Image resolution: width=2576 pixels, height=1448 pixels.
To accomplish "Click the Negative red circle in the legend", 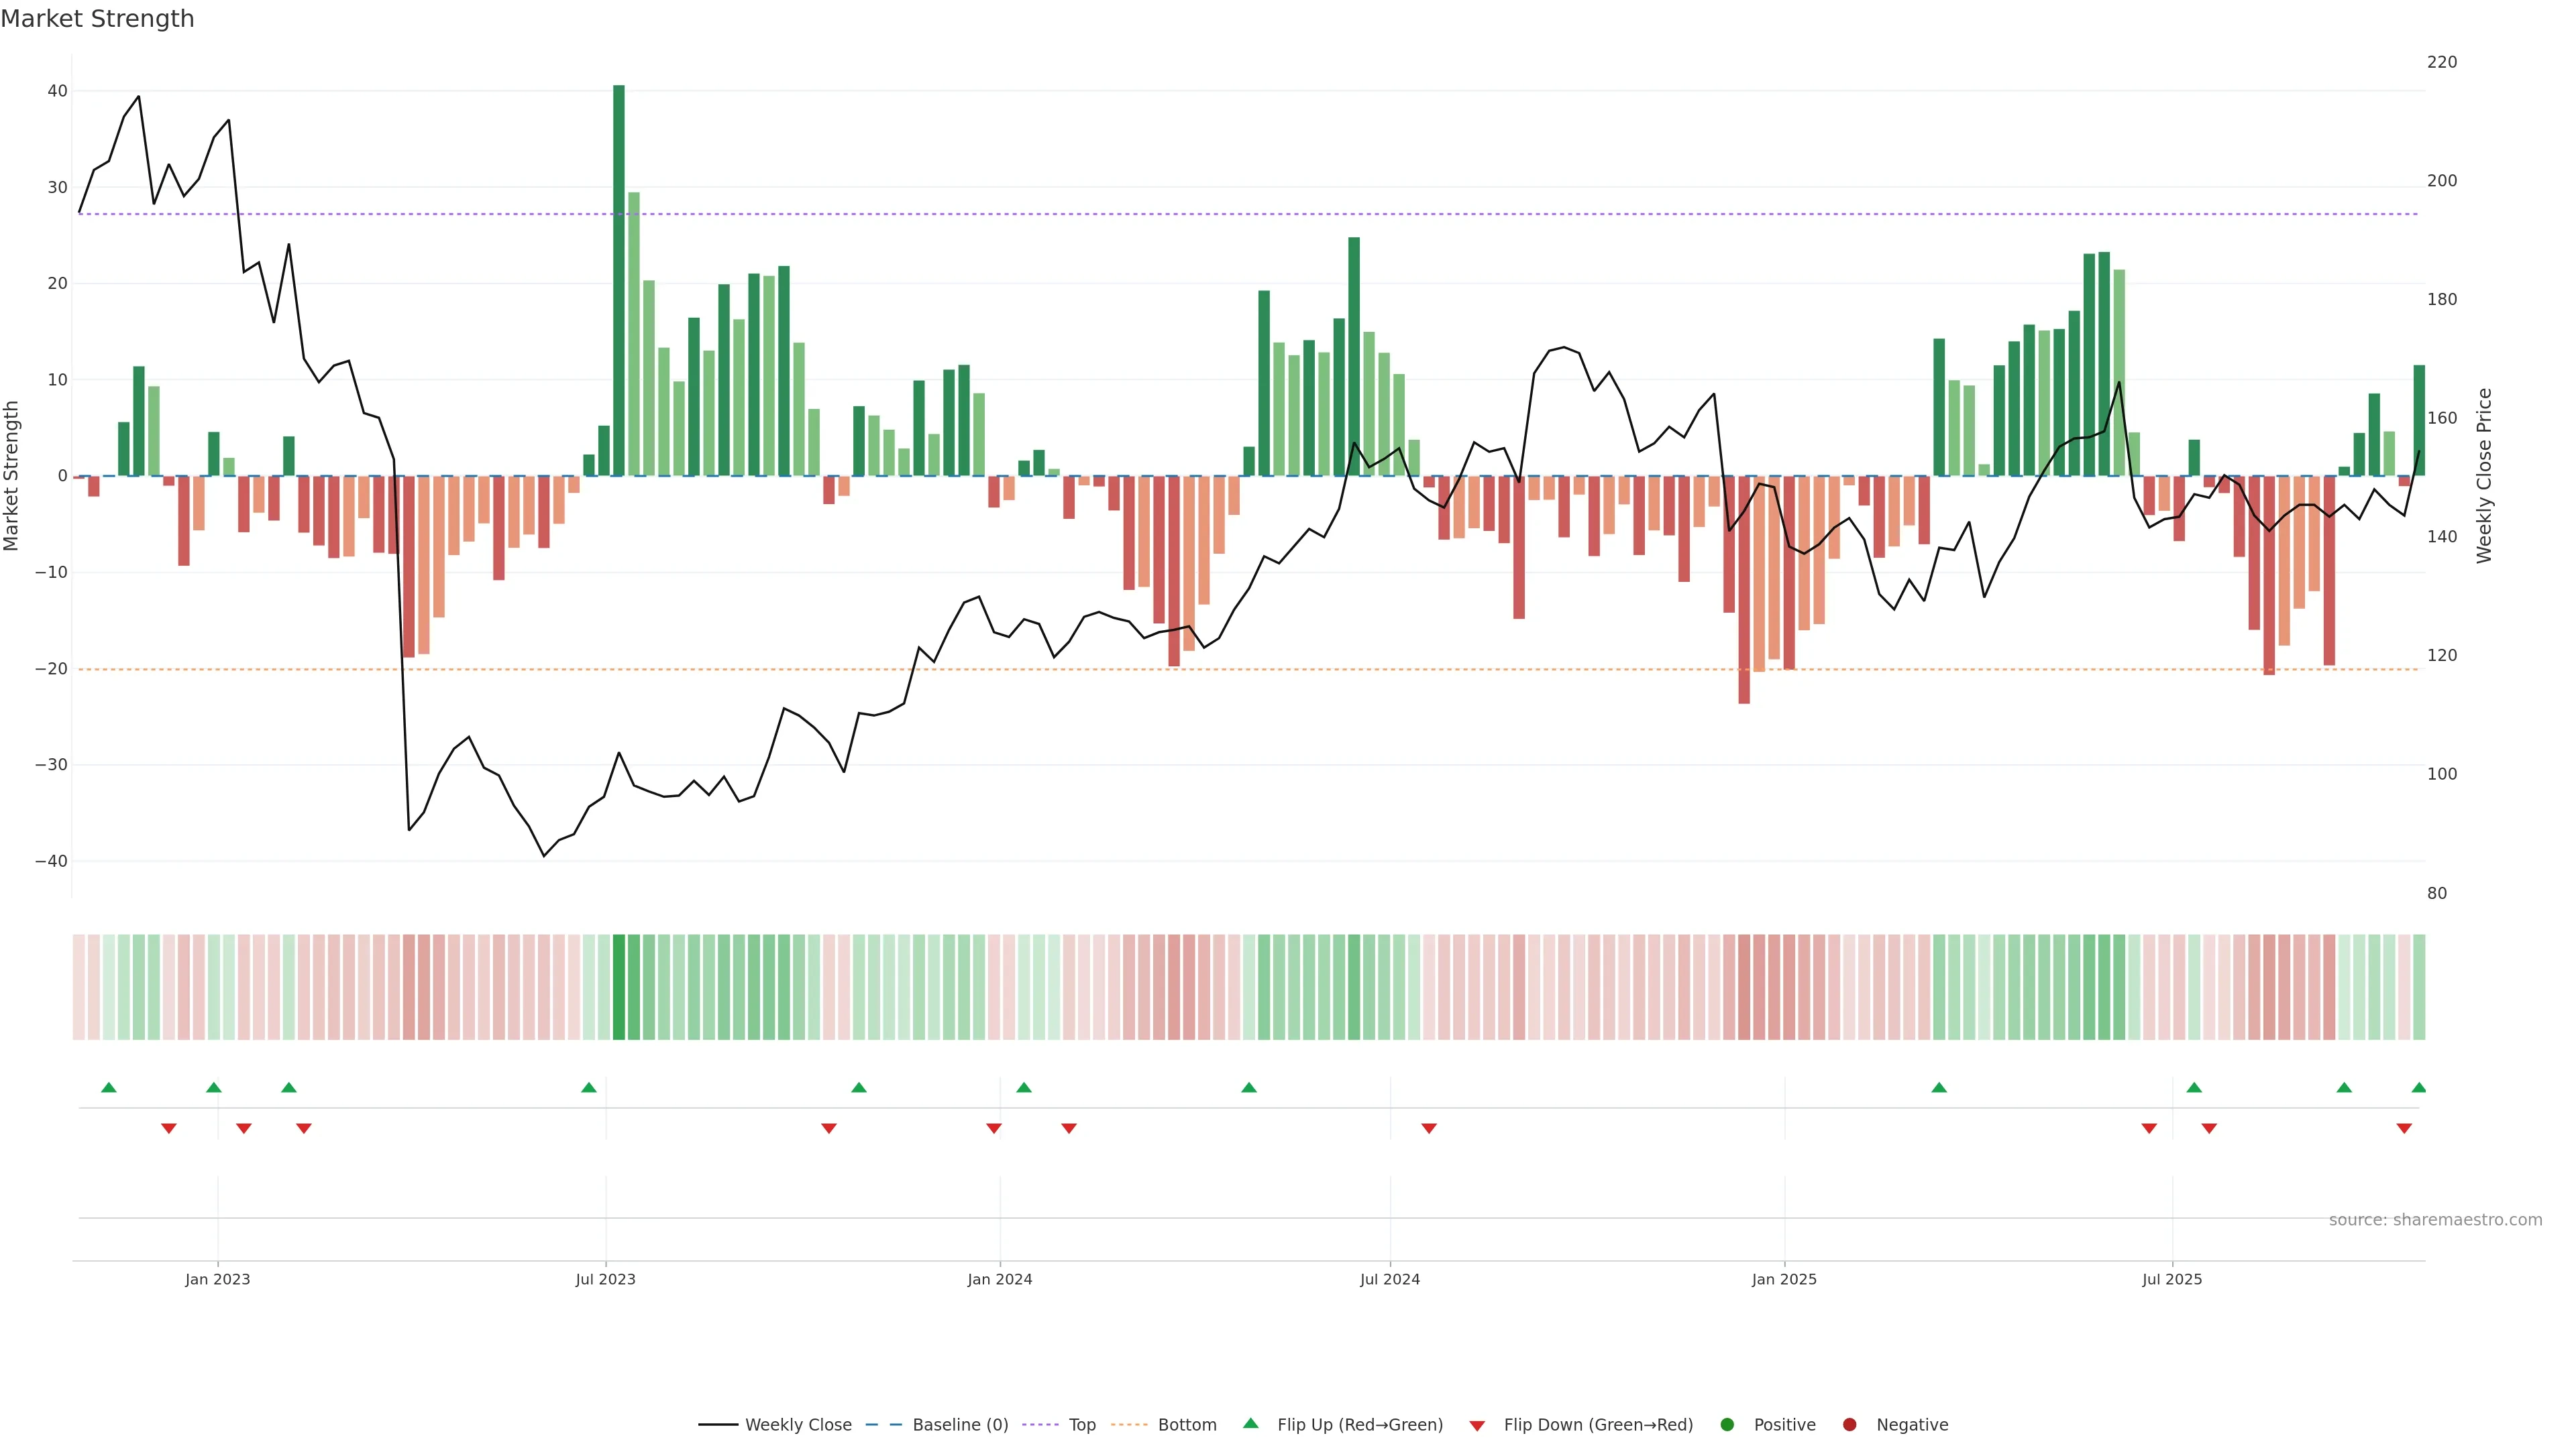I will pos(1849,1424).
